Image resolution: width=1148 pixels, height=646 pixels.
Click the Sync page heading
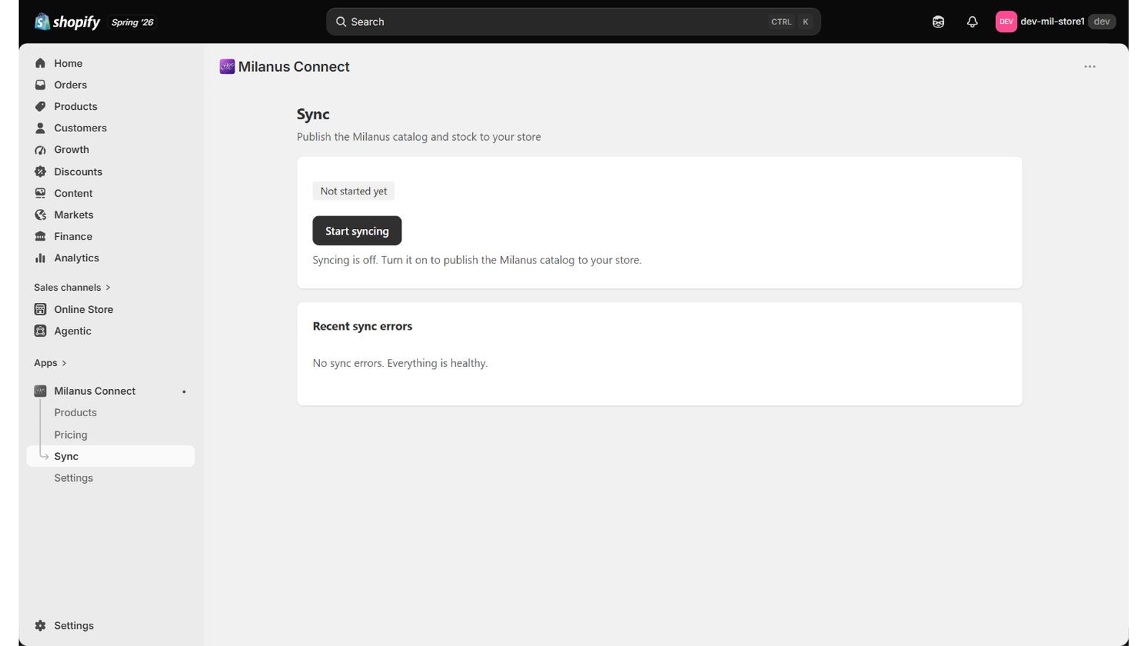(x=314, y=114)
